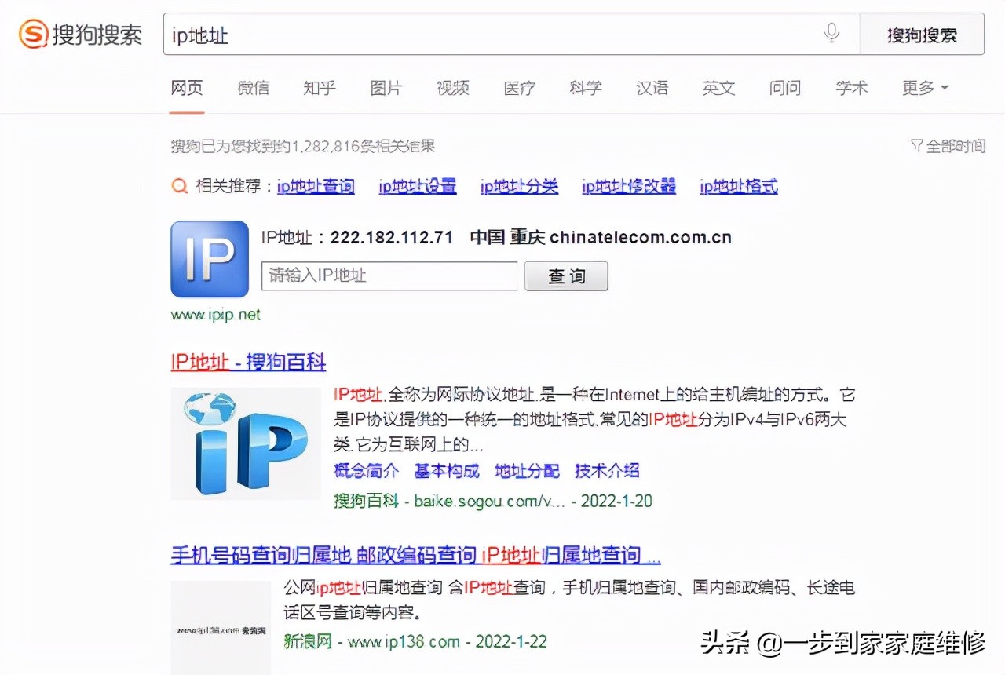Switch to the 视频 tab
Viewport: 1005px width, 675px height.
click(x=452, y=88)
